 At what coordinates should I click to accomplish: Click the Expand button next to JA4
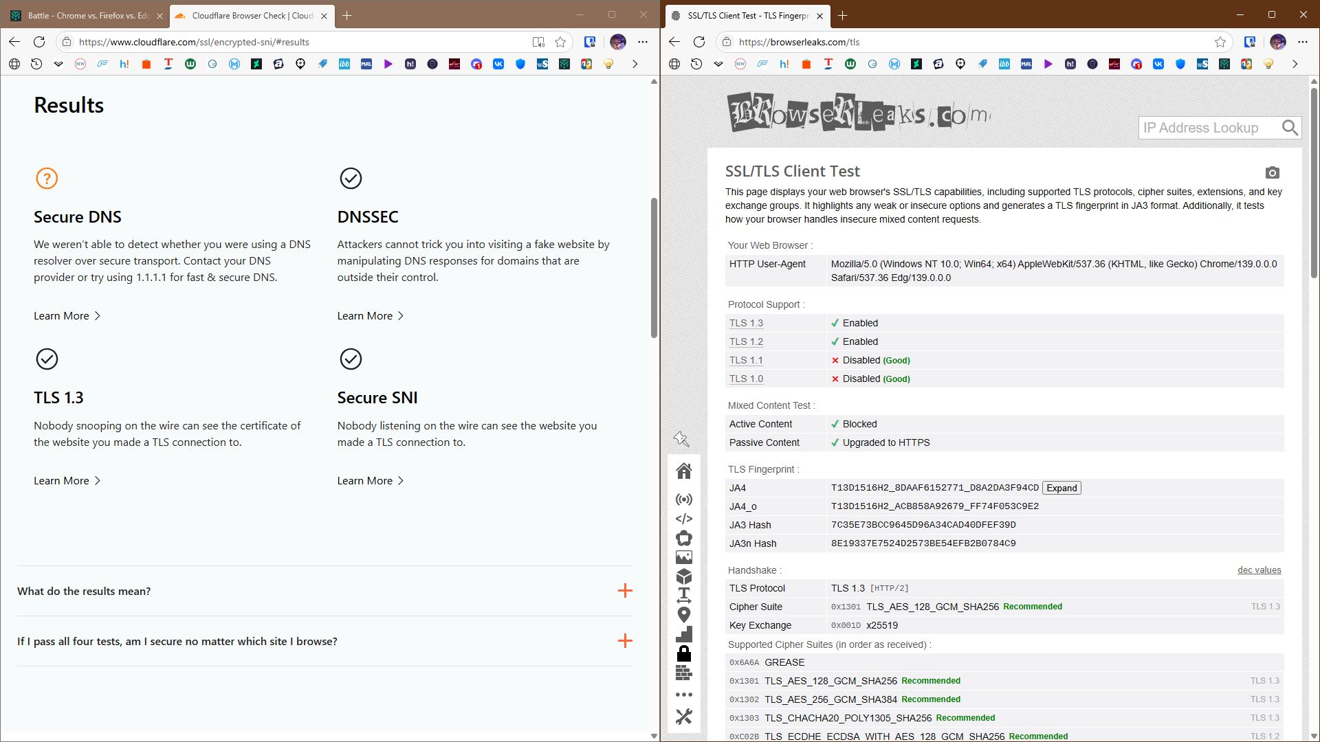[x=1061, y=488]
